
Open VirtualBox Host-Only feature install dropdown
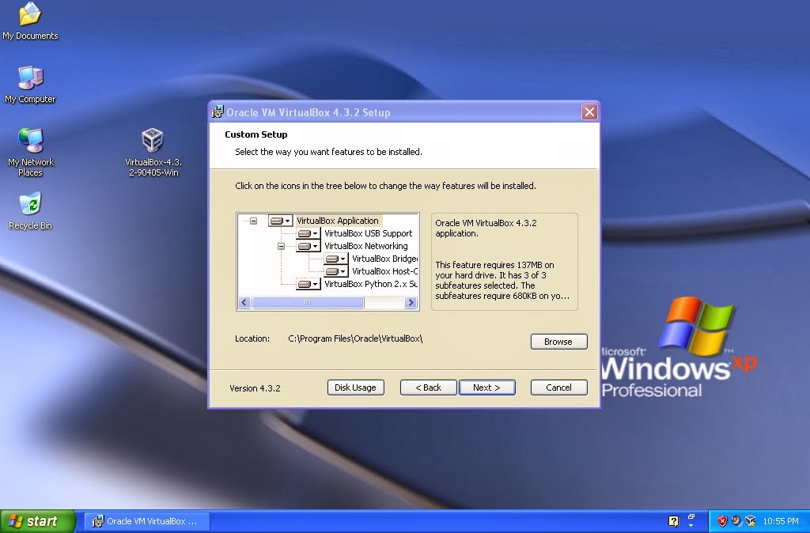click(335, 271)
